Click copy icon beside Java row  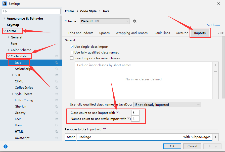pos(57,63)
